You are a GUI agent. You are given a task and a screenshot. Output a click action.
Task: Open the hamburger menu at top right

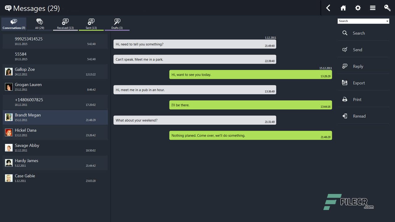(372, 8)
